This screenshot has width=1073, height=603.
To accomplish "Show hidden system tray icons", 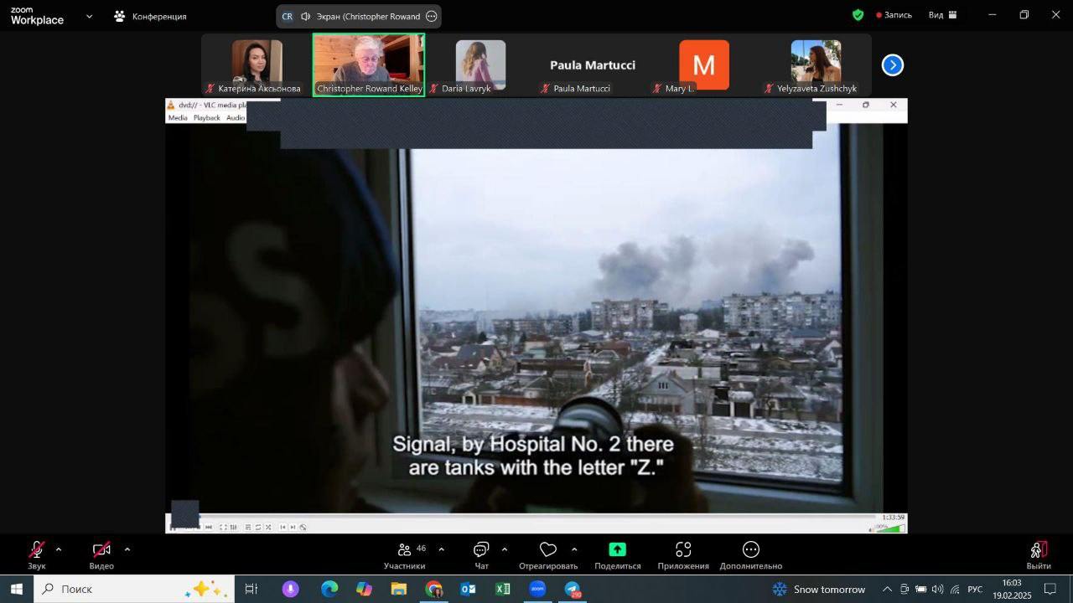I will (887, 589).
